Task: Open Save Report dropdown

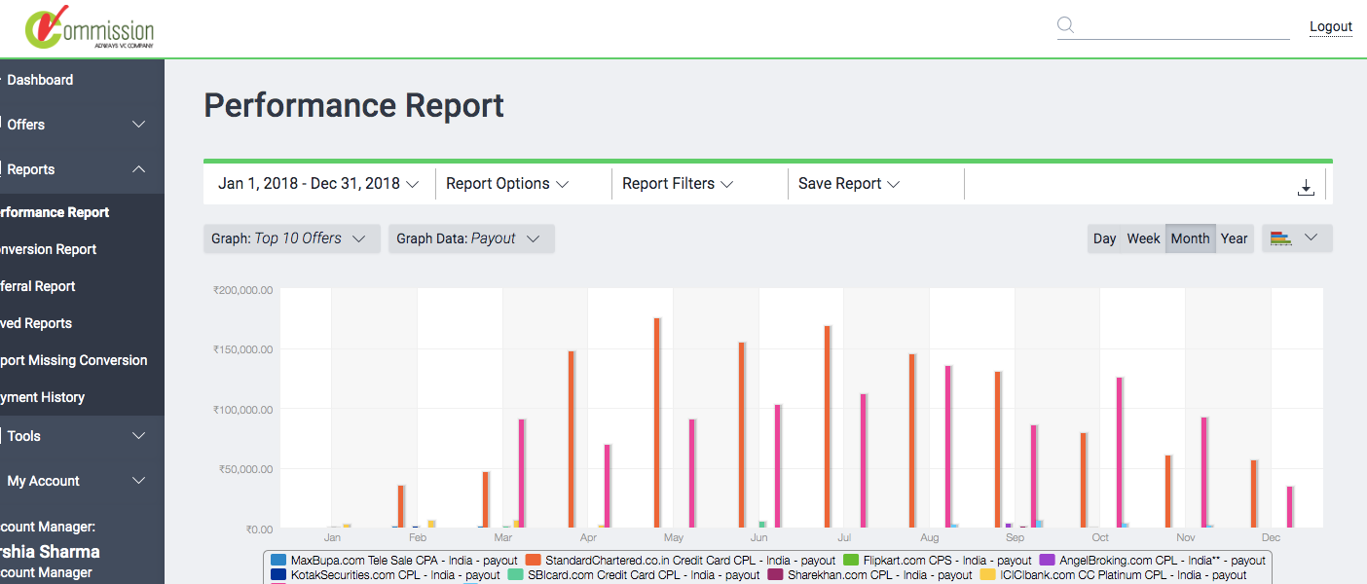Action: click(849, 184)
